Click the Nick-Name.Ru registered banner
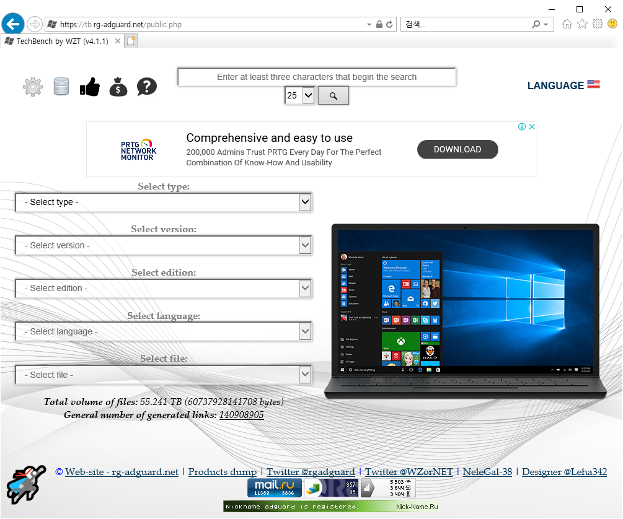The width and height of the screenshot is (623, 519). (332, 506)
